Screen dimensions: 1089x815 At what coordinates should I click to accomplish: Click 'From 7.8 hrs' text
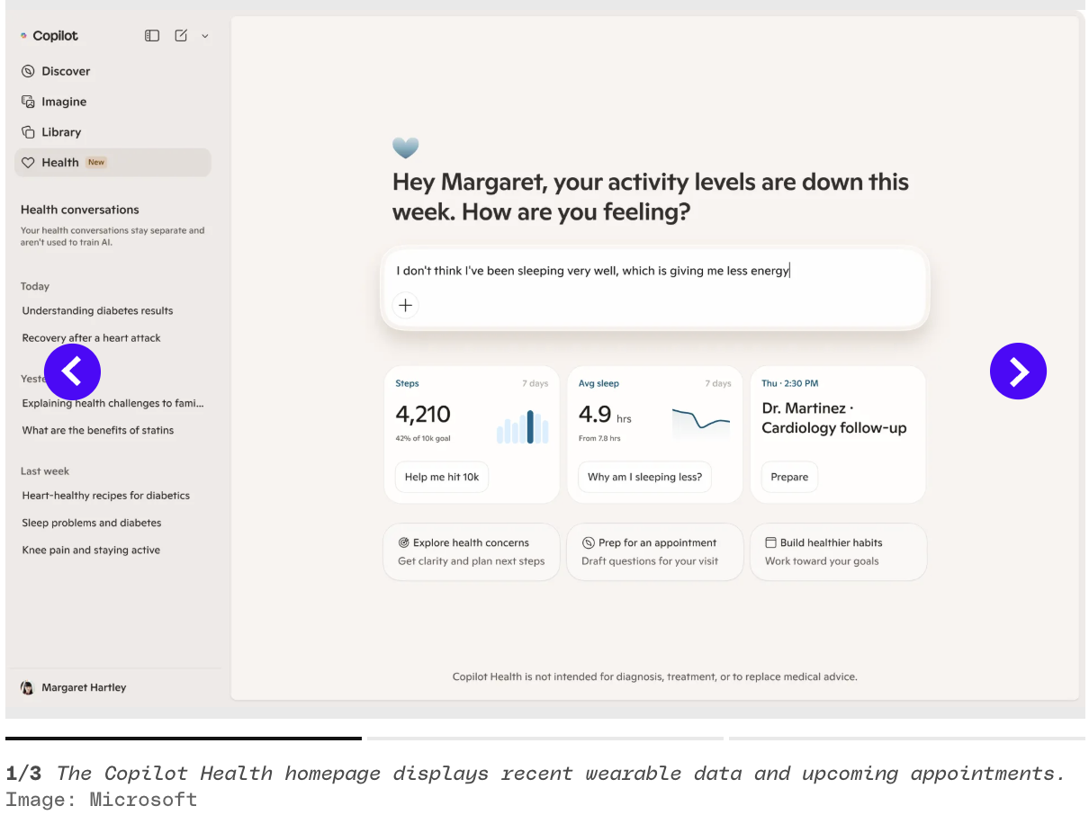[599, 438]
